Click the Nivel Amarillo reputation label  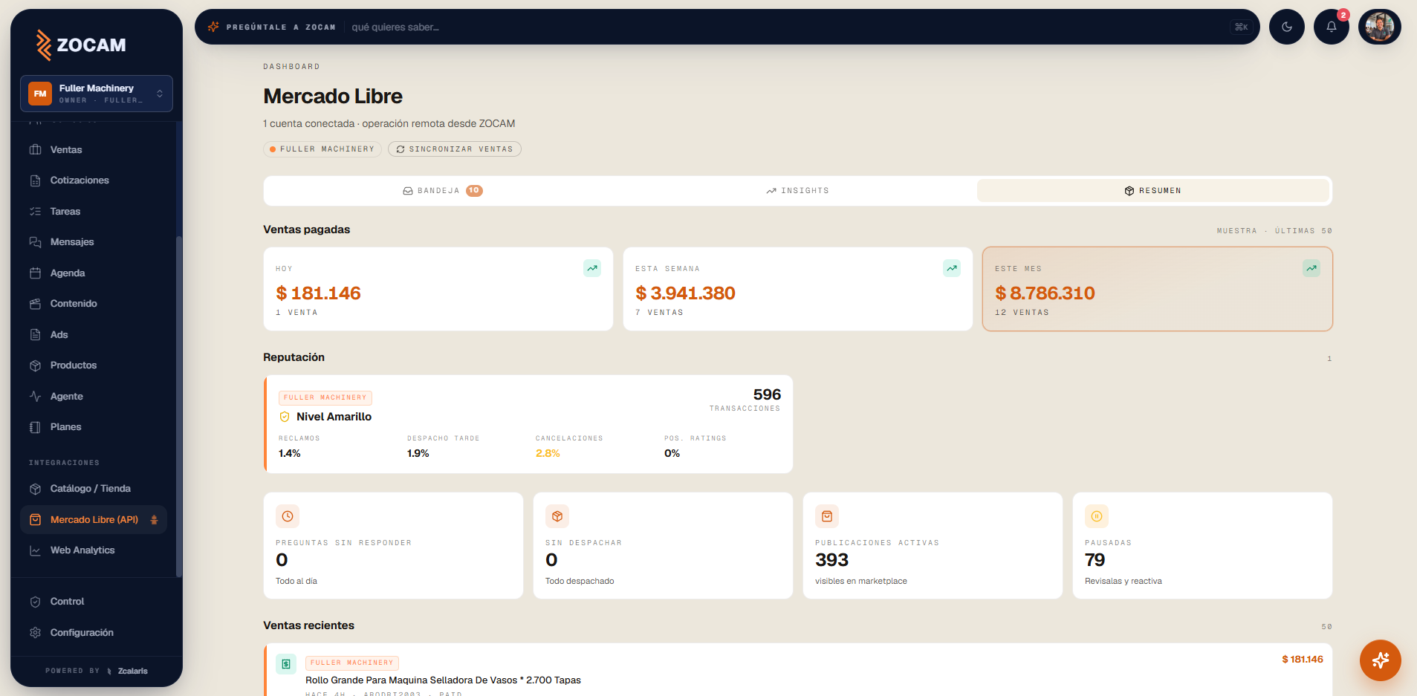334,417
